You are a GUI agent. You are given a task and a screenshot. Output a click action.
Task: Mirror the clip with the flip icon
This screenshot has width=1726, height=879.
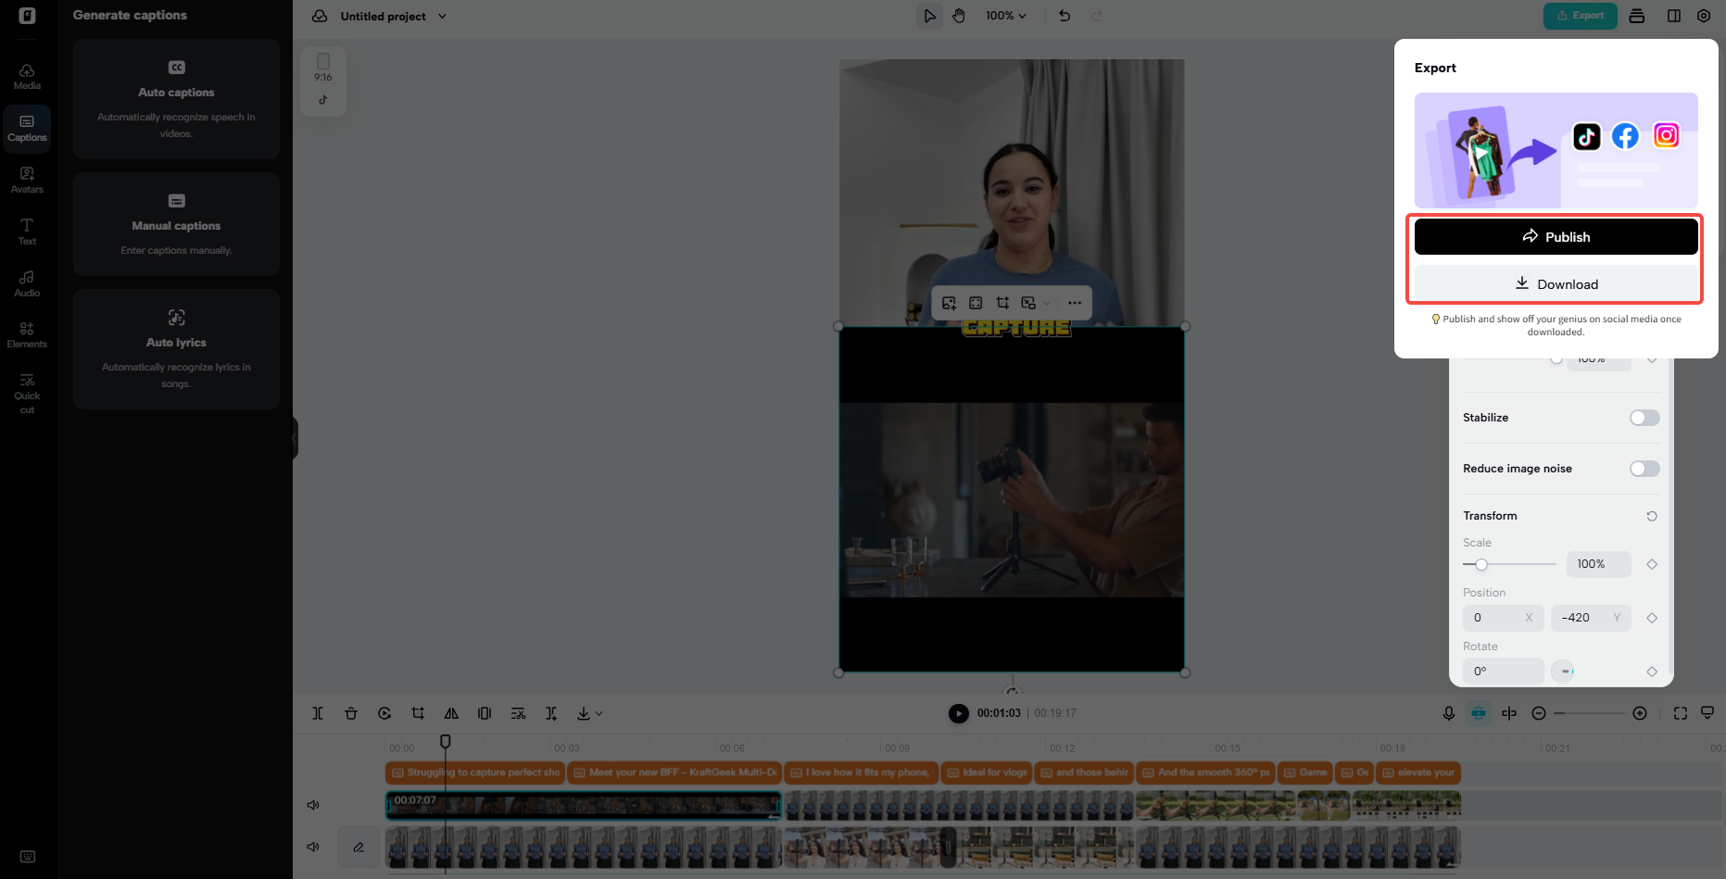[451, 713]
